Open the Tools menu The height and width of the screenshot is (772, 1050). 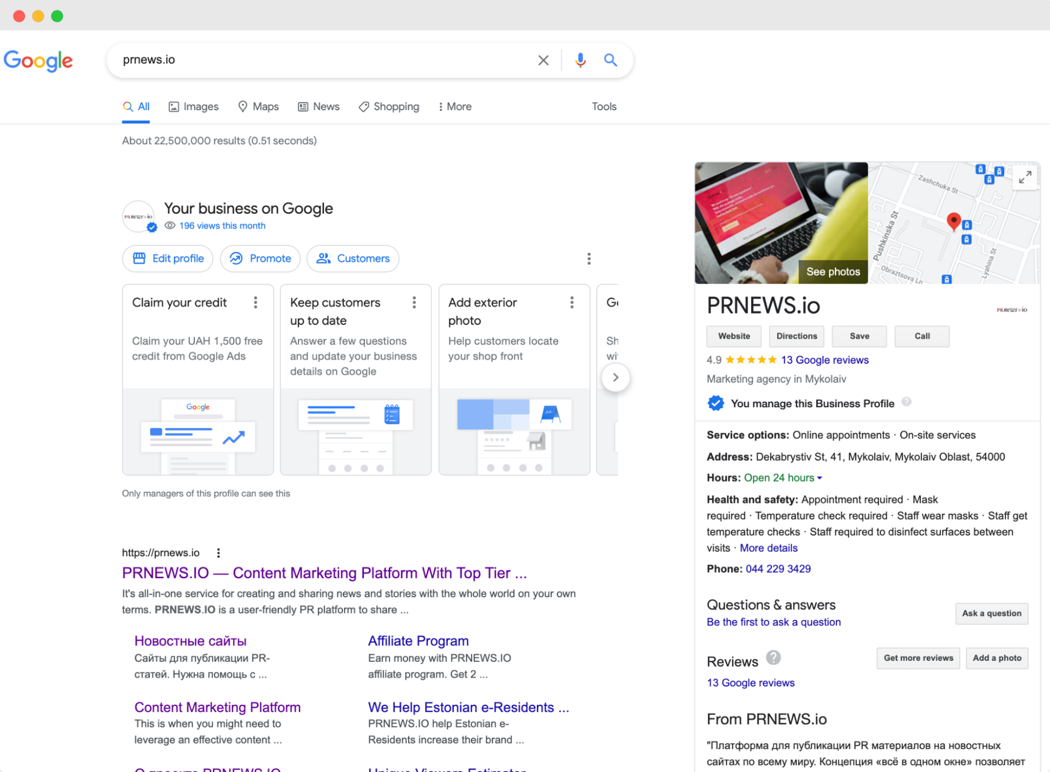coord(604,107)
